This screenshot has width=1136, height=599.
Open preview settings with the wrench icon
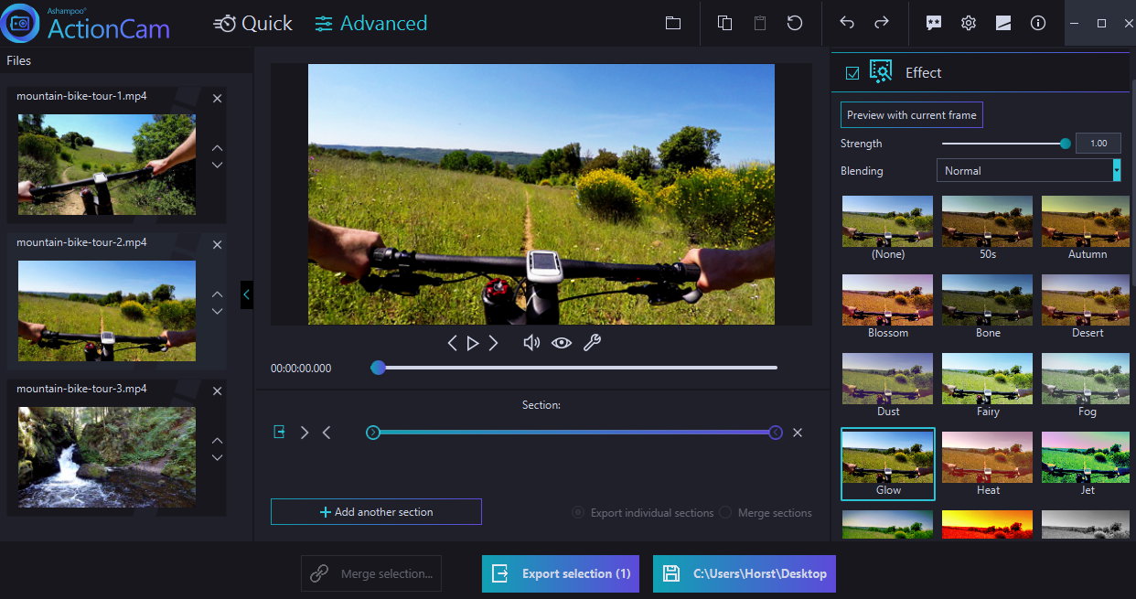click(592, 343)
